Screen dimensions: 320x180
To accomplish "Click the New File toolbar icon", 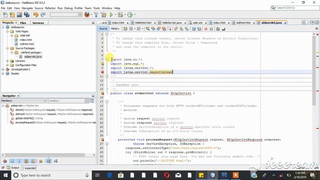I will click(5, 14).
